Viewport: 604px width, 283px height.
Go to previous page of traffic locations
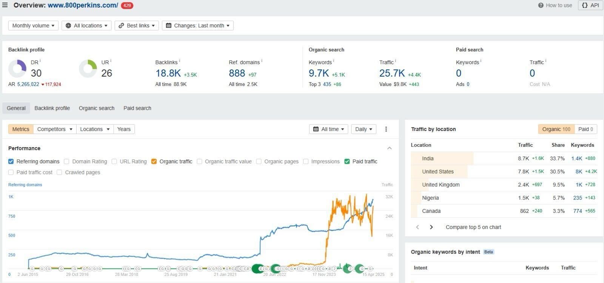pyautogui.click(x=418, y=227)
